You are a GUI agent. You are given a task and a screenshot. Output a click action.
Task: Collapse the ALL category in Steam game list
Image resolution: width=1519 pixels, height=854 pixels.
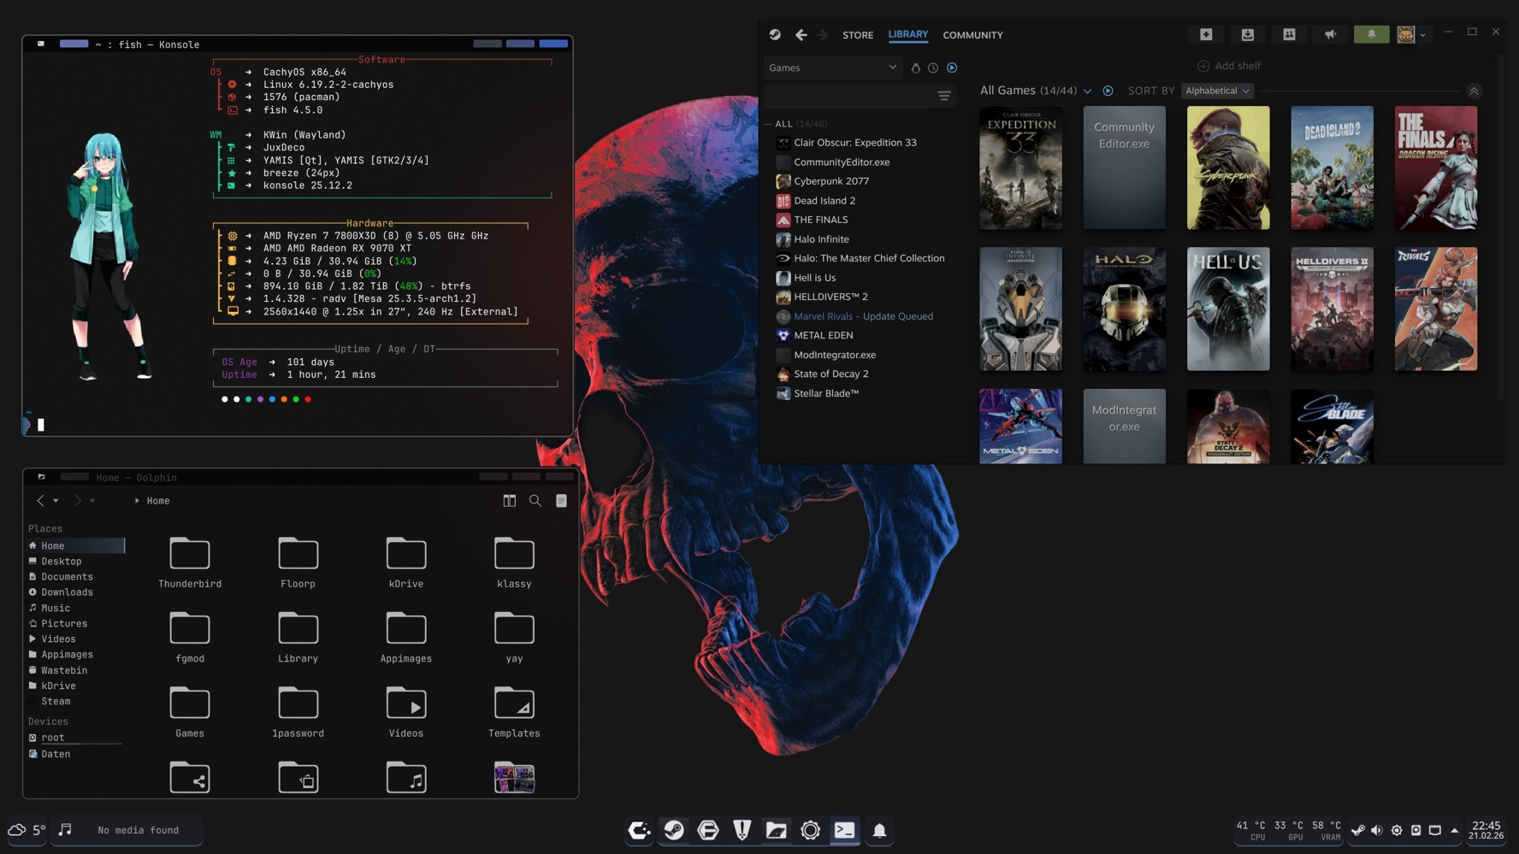[x=768, y=124]
